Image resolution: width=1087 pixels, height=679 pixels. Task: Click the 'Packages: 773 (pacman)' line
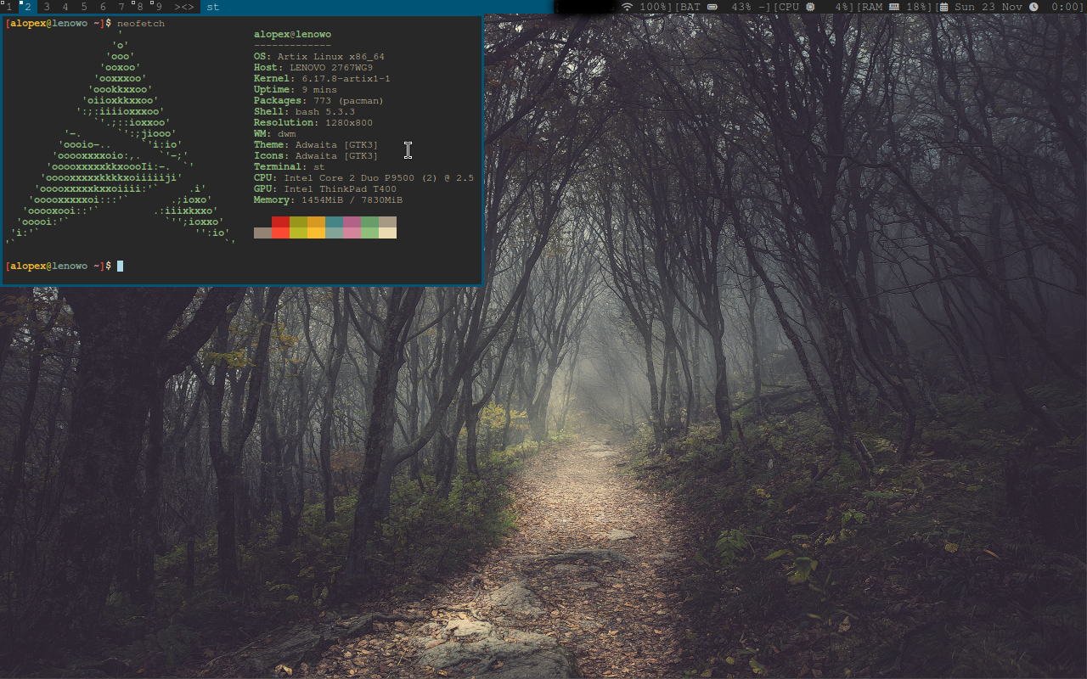click(319, 101)
